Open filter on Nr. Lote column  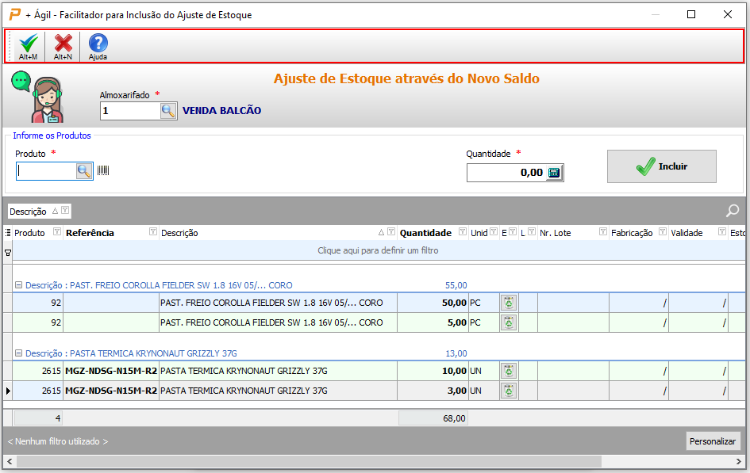pyautogui.click(x=602, y=232)
